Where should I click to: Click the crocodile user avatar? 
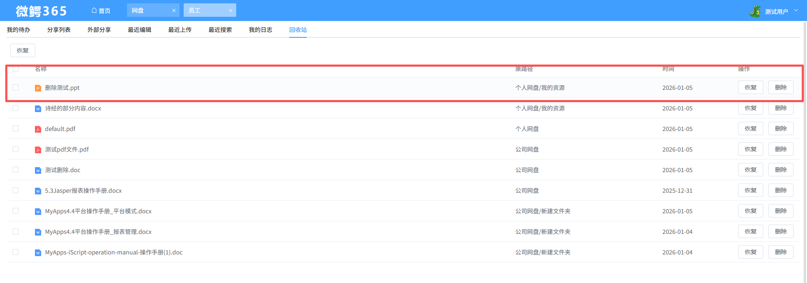coord(755,11)
